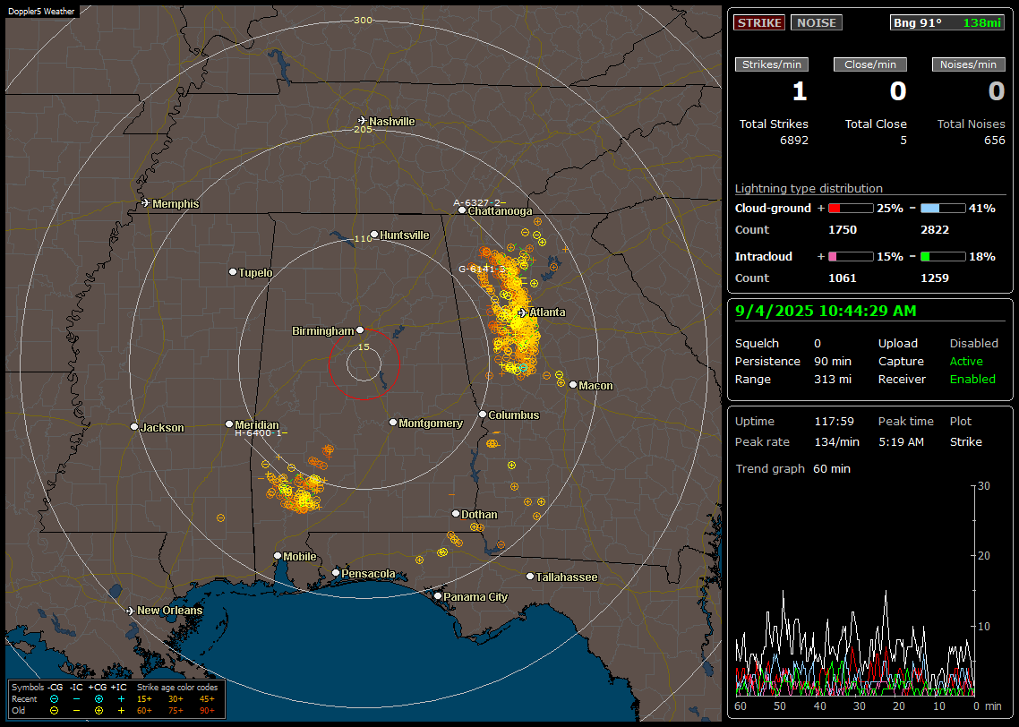Click the bearing and distance readout box

[947, 22]
